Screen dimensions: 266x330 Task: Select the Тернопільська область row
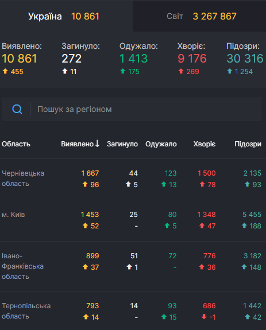pos(133,311)
